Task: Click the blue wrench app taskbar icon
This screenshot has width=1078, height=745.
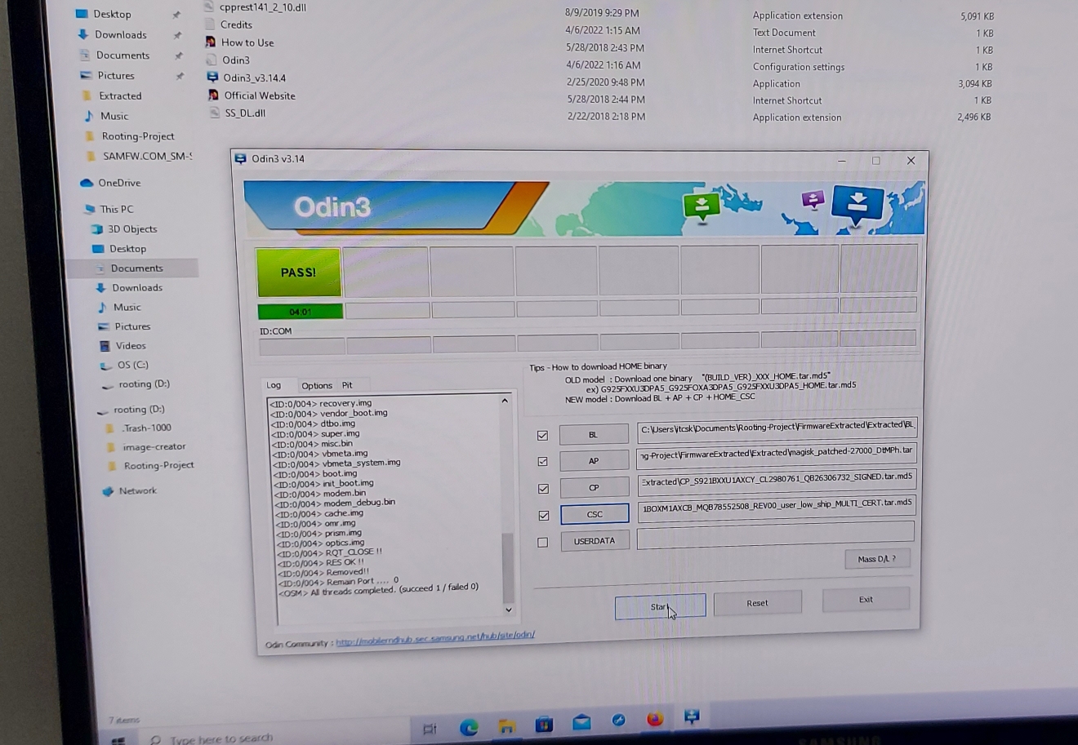Action: [x=618, y=721]
